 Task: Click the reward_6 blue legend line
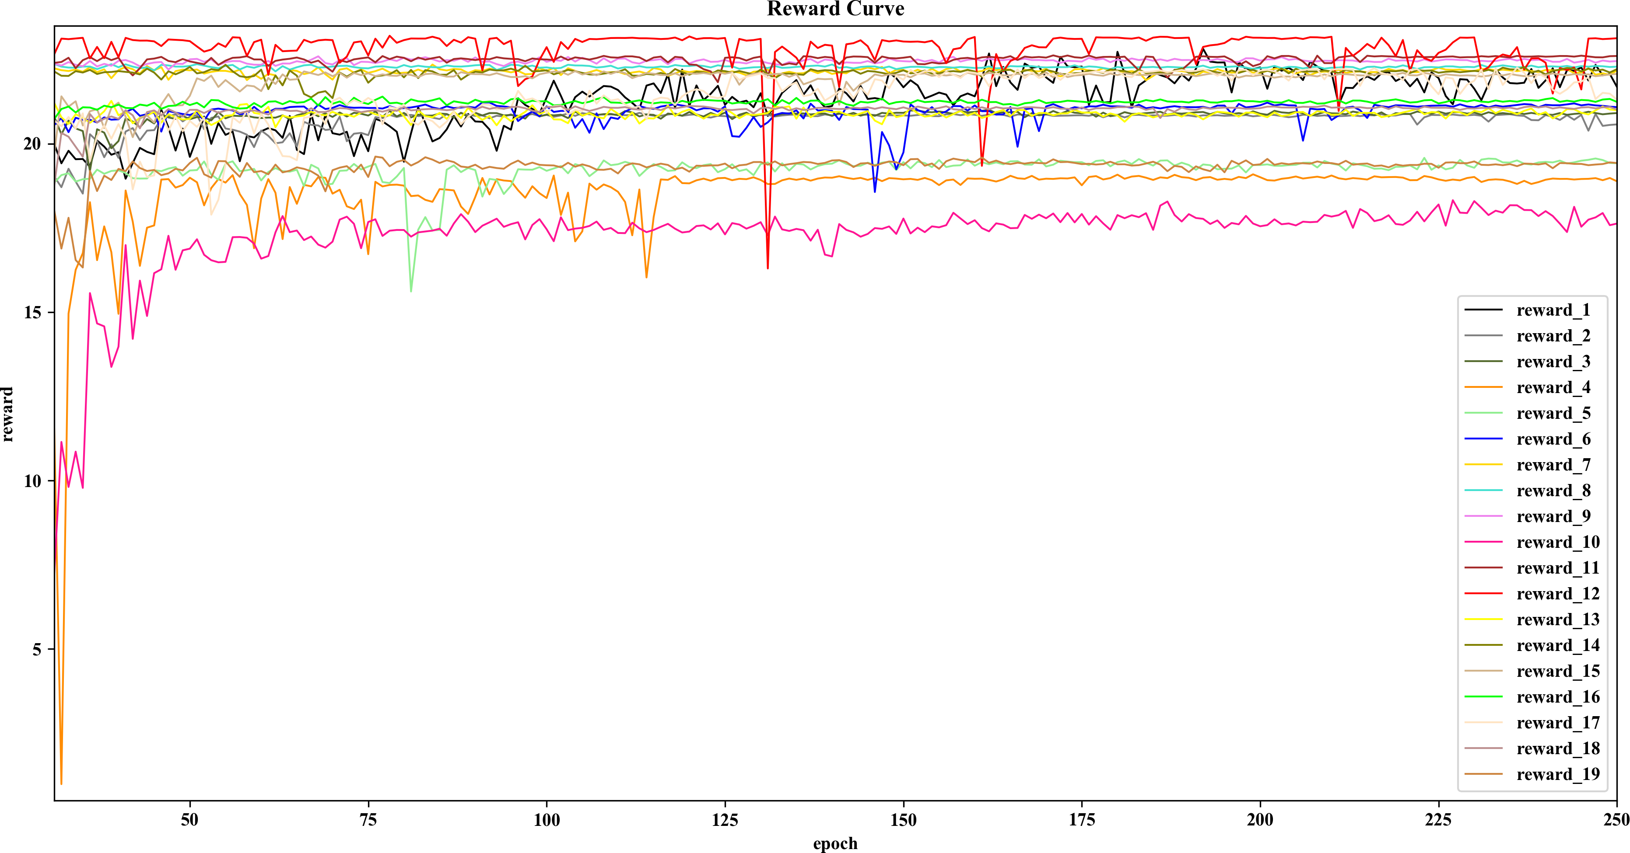[x=1483, y=439]
